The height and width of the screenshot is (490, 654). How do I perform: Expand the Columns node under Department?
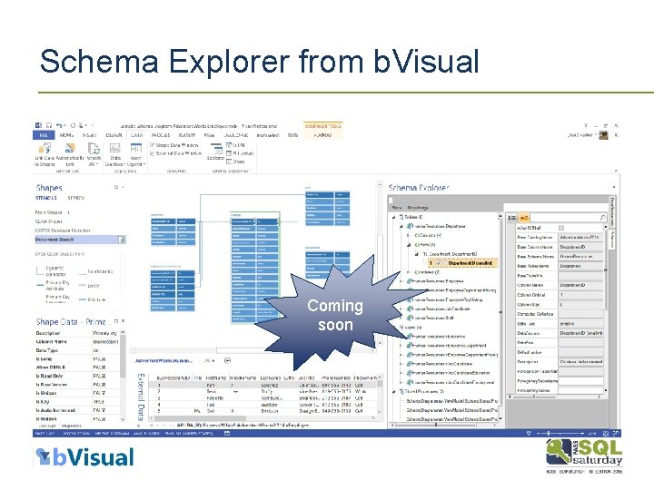coord(409,235)
